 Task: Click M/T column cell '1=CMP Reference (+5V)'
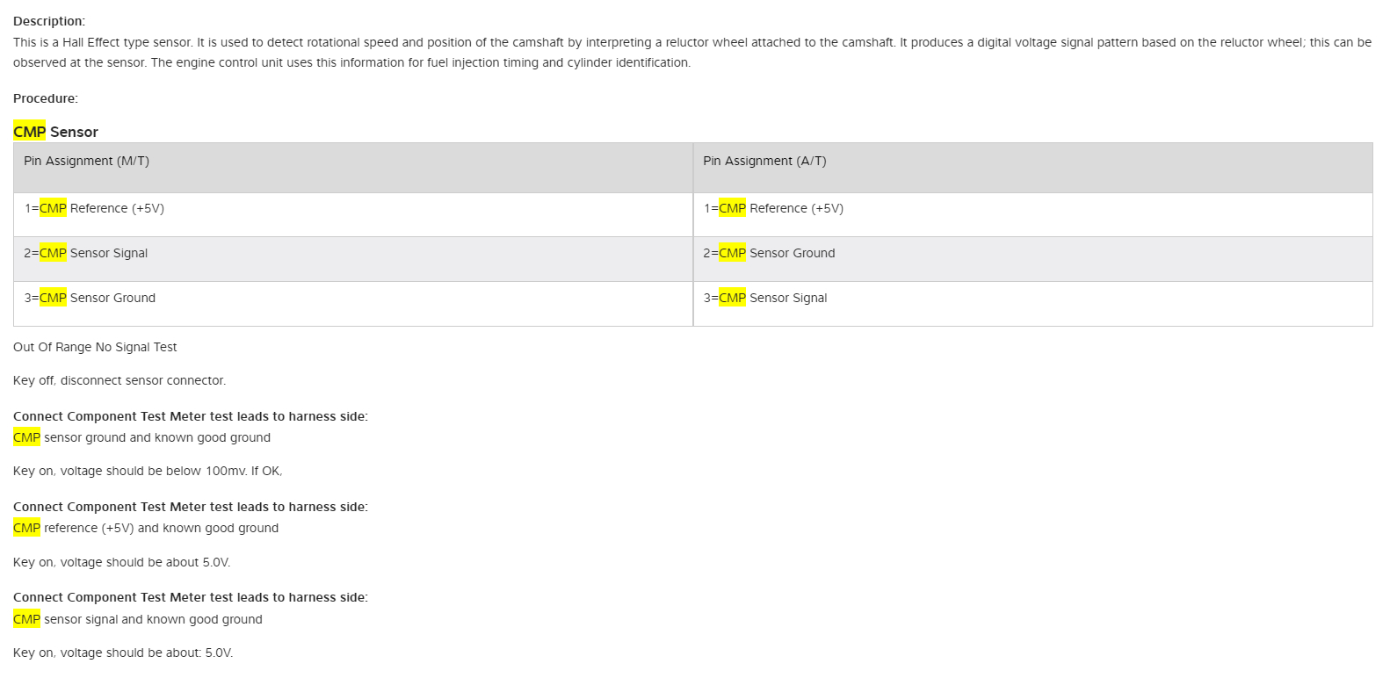coord(94,209)
